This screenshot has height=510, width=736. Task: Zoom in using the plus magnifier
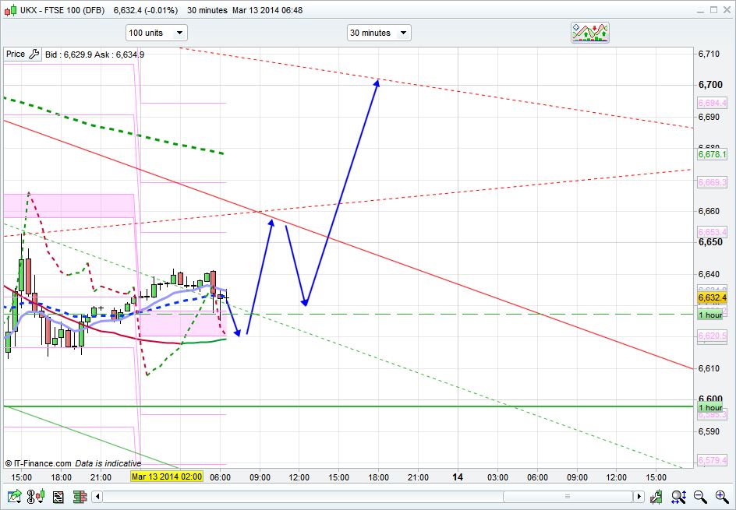coord(720,496)
